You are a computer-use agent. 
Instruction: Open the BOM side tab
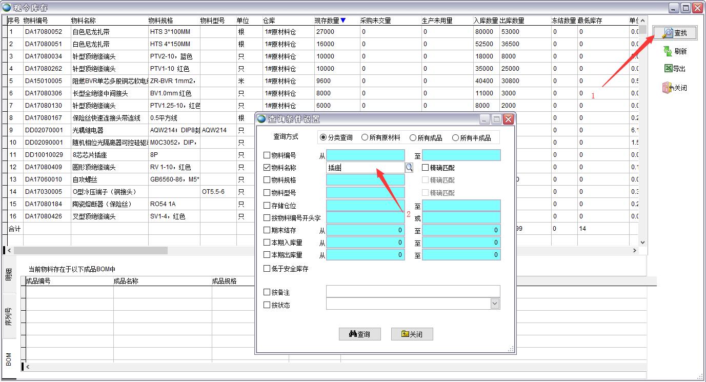9,359
